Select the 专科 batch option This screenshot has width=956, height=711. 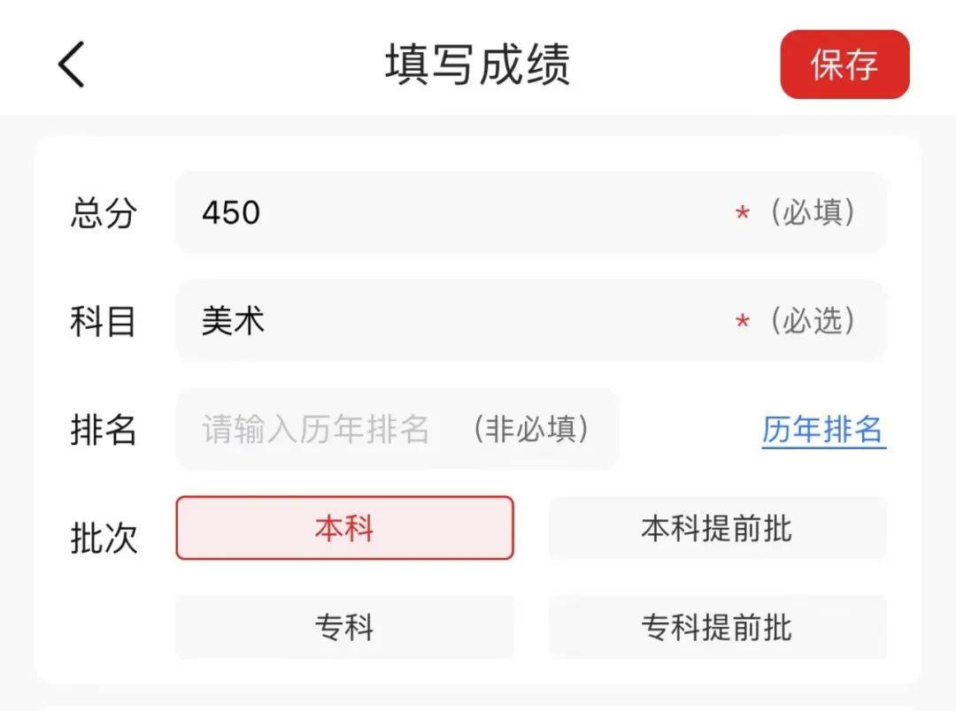pos(344,627)
